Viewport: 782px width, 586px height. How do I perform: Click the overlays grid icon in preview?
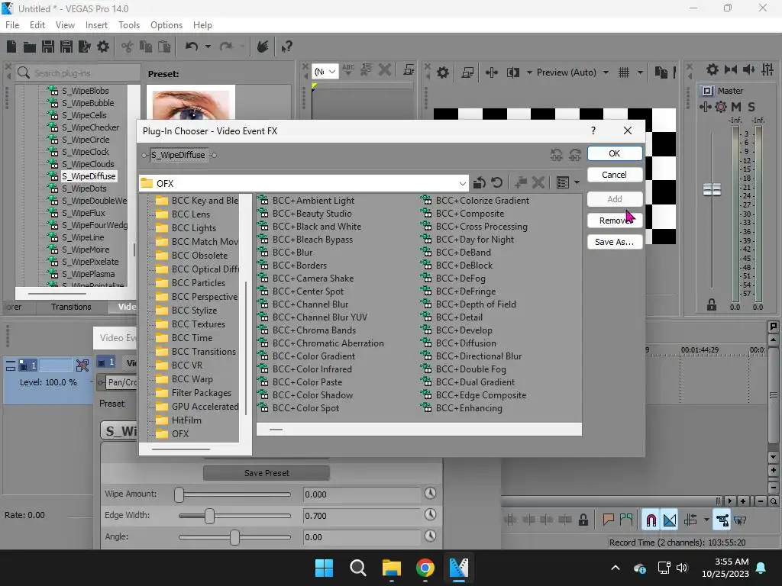(624, 72)
